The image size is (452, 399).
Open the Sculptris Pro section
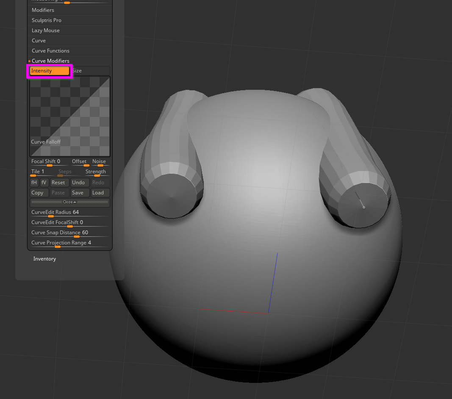(x=47, y=20)
